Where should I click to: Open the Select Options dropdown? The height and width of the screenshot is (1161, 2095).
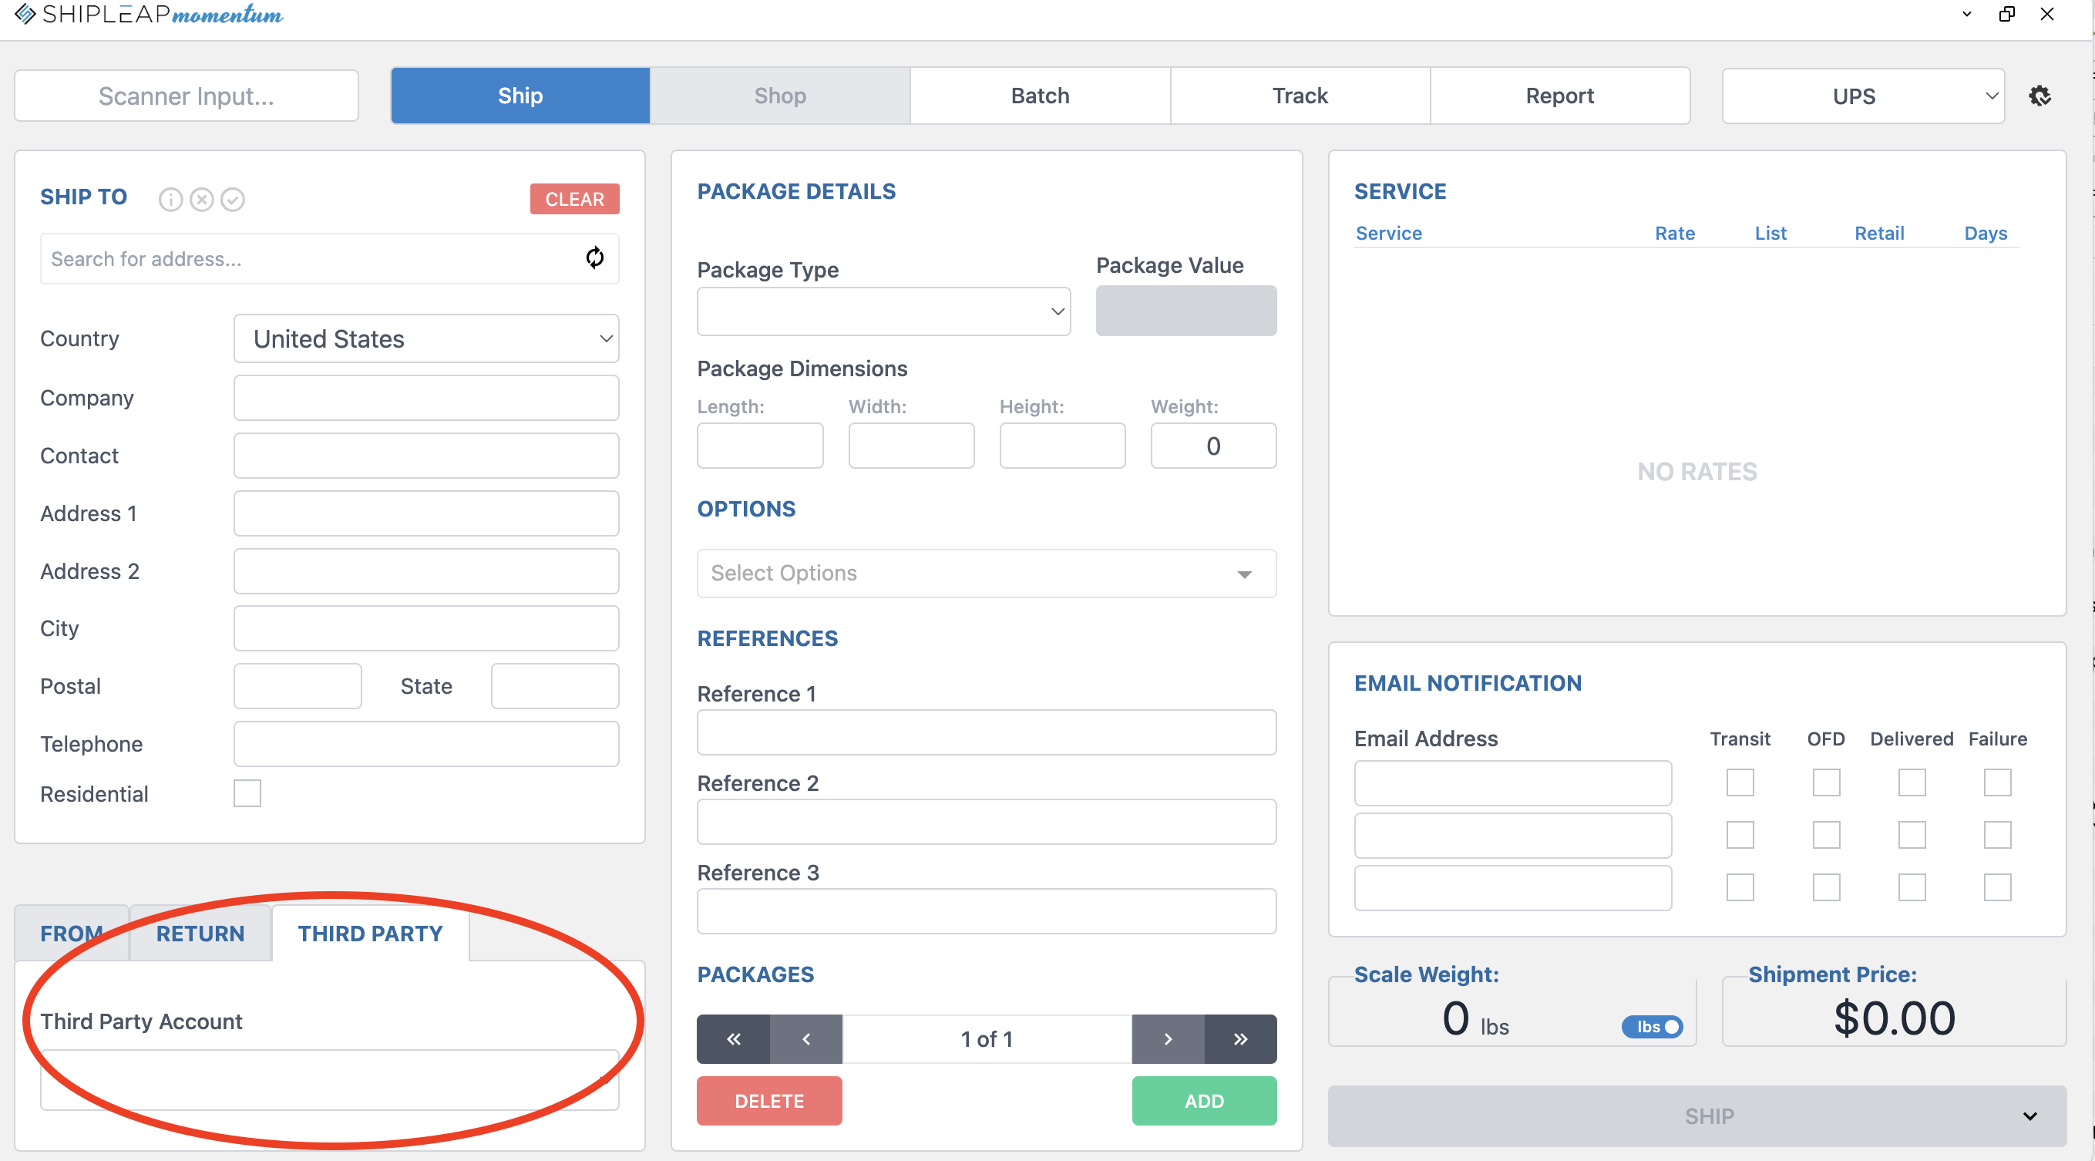[x=986, y=574]
